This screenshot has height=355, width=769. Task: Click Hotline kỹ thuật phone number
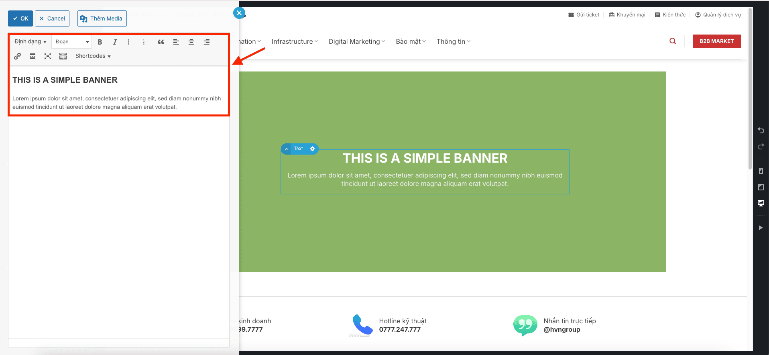(x=400, y=330)
